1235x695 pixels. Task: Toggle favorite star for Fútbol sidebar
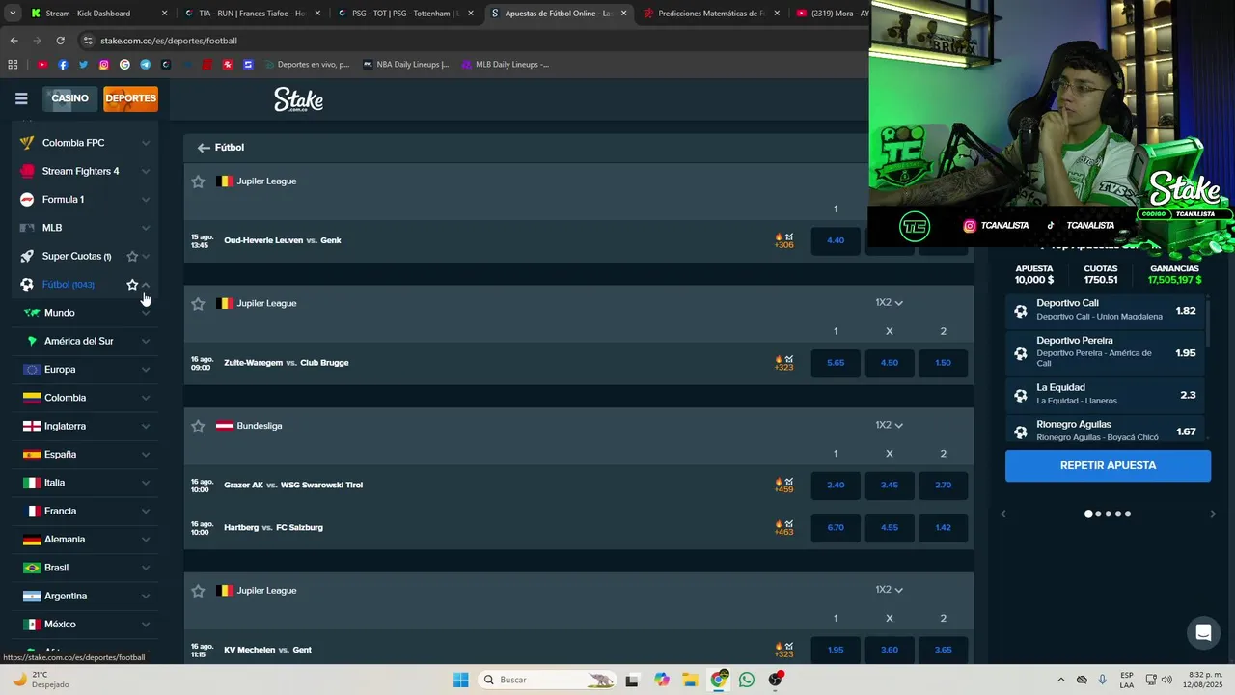[132, 285]
